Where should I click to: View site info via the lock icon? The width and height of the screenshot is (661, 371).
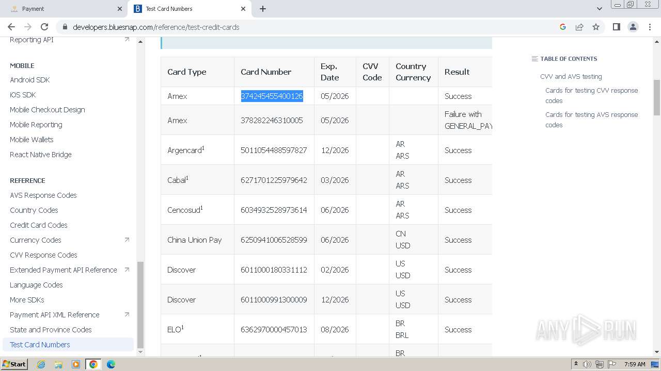(x=65, y=27)
